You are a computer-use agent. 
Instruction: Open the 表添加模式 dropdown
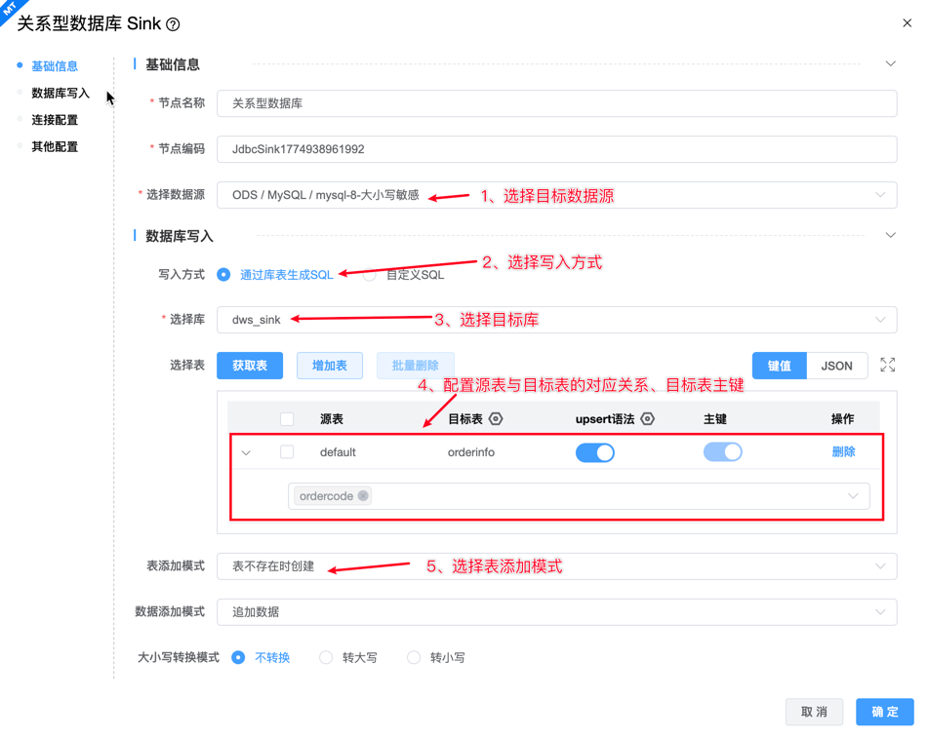(556, 566)
